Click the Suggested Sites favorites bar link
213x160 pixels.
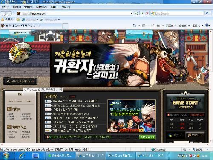(x=30, y=20)
